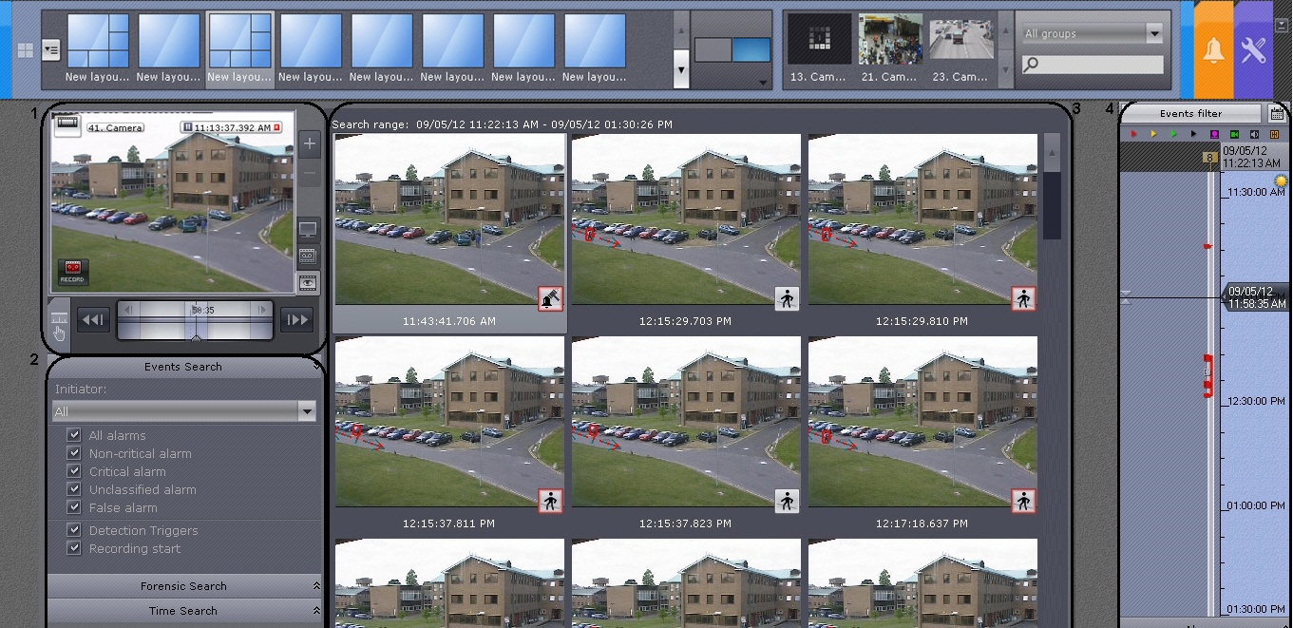Image resolution: width=1293 pixels, height=628 pixels.
Task: Switch to archive tape mode
Action: click(x=309, y=256)
